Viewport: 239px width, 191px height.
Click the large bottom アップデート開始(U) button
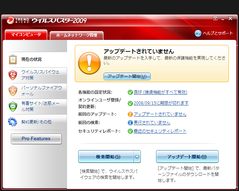187,157
